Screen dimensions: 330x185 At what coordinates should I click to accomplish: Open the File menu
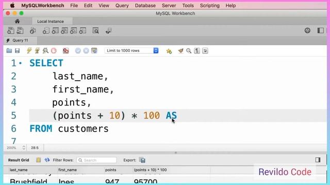(74, 6)
